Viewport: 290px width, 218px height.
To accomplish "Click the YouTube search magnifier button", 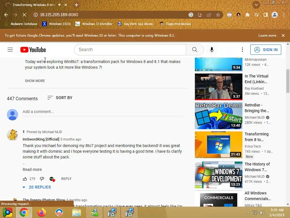I will (195, 50).
